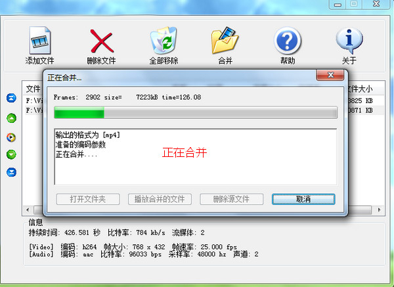Click the red X Delete File (删除文件) icon

102,41
